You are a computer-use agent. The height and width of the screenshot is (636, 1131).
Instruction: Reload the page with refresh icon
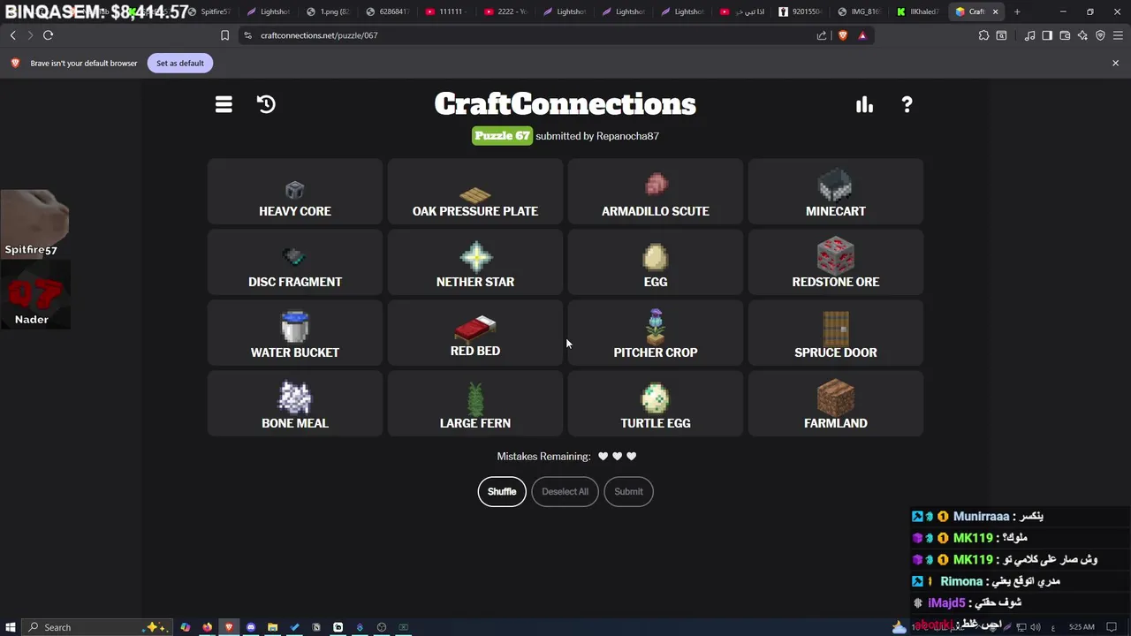tap(48, 35)
